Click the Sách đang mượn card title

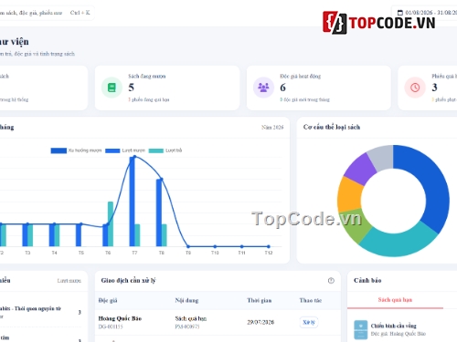click(x=147, y=77)
